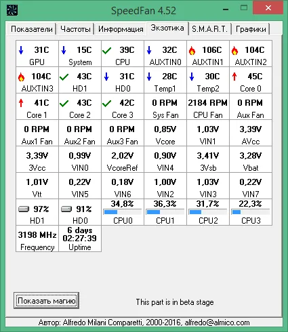Click the Показать магию button
The width and height of the screenshot is (288, 332).
click(x=46, y=301)
